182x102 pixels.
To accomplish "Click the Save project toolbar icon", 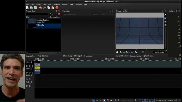I will pyautogui.click(x=35, y=8).
